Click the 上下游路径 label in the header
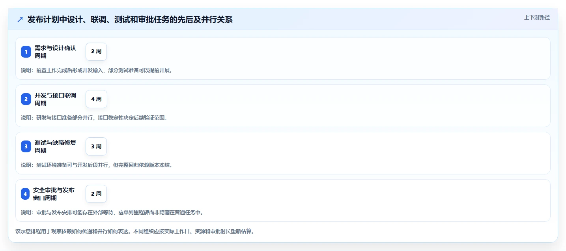Viewport: 566px width, 251px height. [537, 17]
